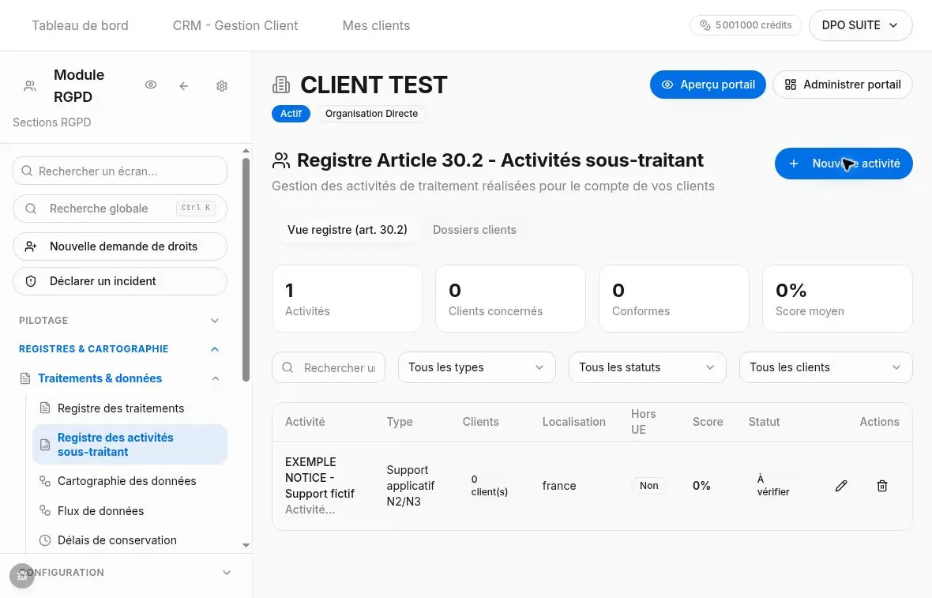Open the Module RGPD settings gear
The width and height of the screenshot is (932, 598).
point(222,86)
